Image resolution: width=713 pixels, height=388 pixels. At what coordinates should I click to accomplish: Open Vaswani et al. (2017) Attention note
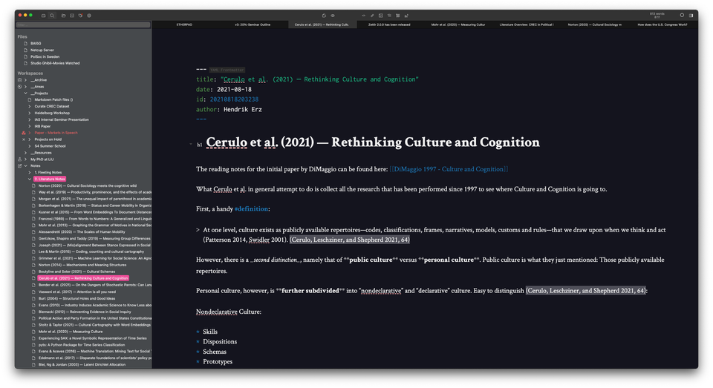76,292
